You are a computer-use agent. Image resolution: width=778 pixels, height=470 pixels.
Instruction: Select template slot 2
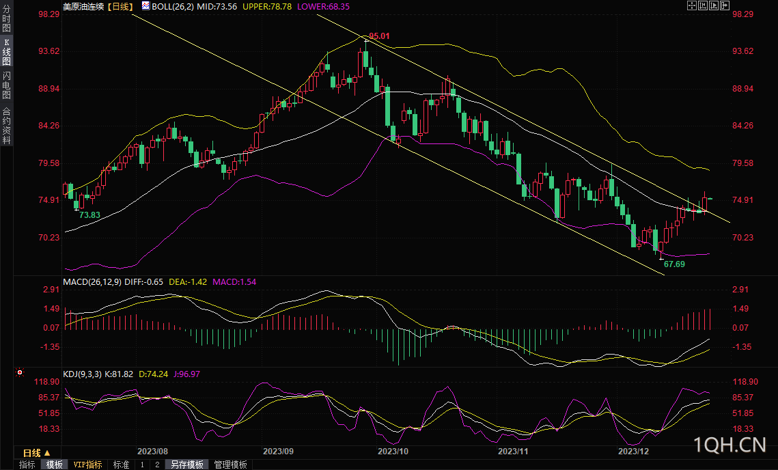[157, 465]
